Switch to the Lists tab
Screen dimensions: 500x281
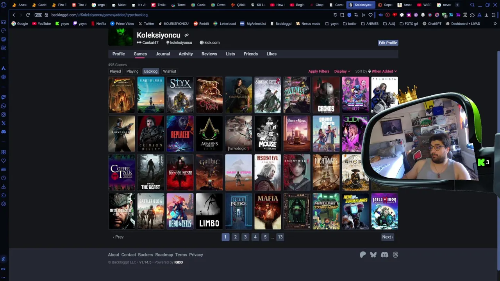point(230,54)
